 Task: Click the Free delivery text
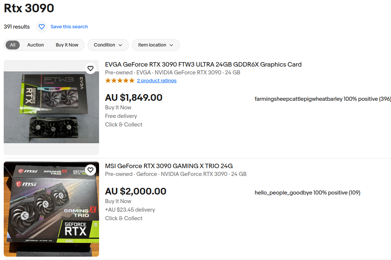coord(121,116)
